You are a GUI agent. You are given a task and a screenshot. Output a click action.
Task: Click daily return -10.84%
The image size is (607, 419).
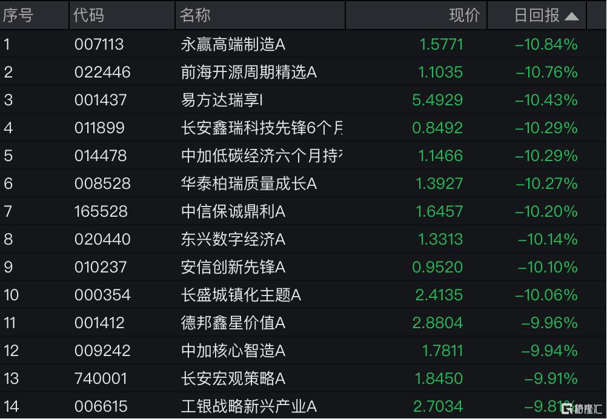click(546, 44)
